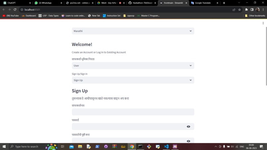The height and width of the screenshot is (150, 267).
Task: Open the Mail app on taskbar
Action: point(72,146)
